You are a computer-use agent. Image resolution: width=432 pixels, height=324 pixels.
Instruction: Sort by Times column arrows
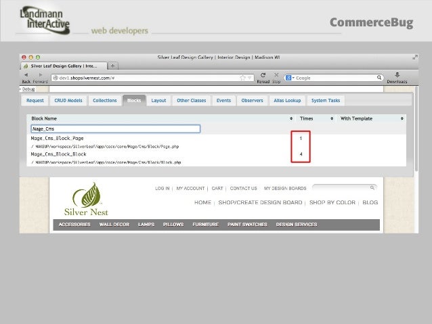[x=332, y=118]
